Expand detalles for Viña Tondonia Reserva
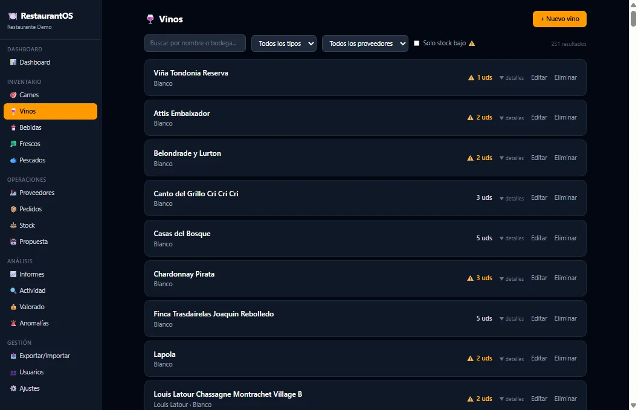The width and height of the screenshot is (638, 410). click(x=512, y=78)
